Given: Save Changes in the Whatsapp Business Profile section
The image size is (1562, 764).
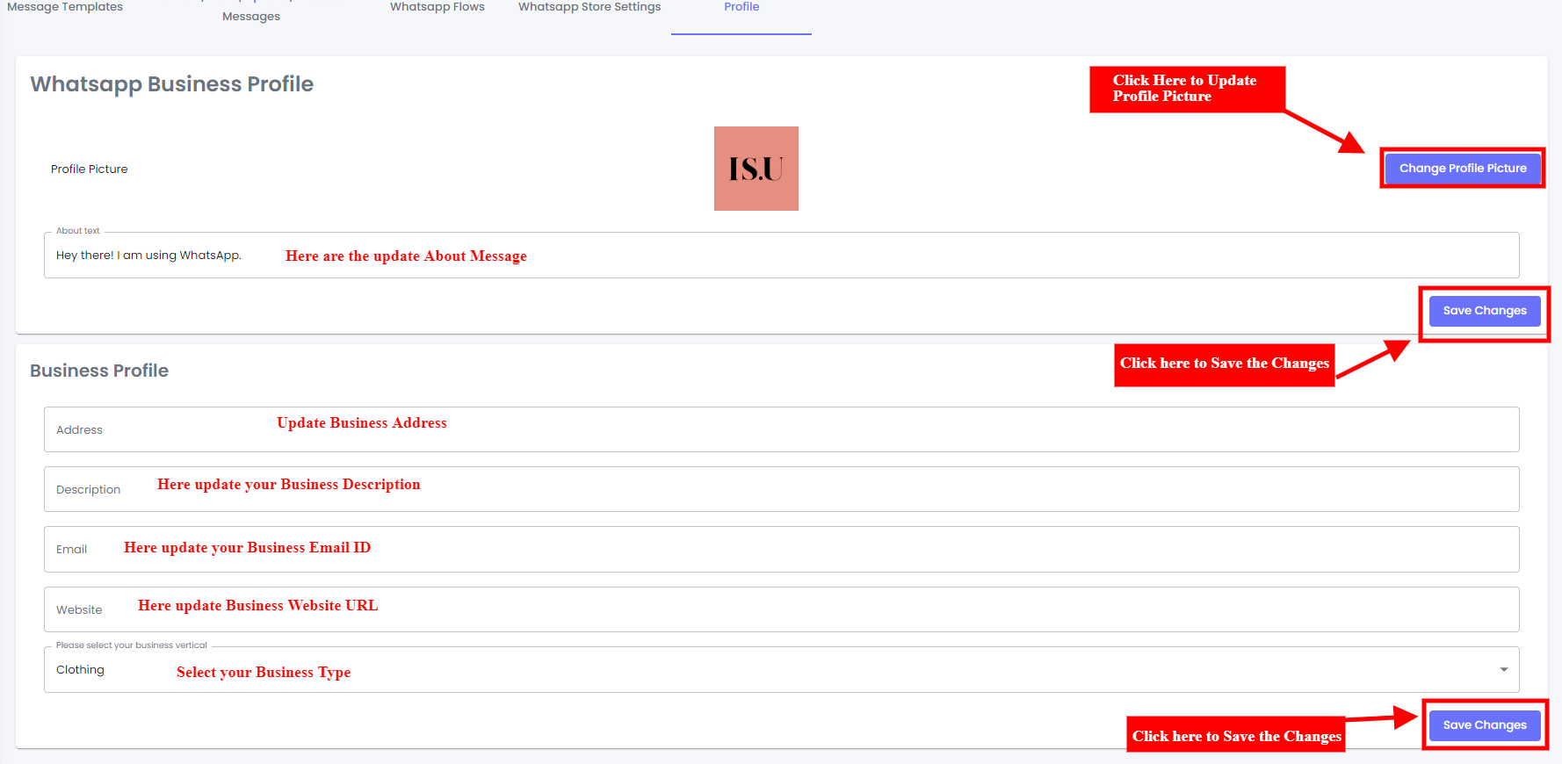Looking at the screenshot, I should click(1484, 311).
